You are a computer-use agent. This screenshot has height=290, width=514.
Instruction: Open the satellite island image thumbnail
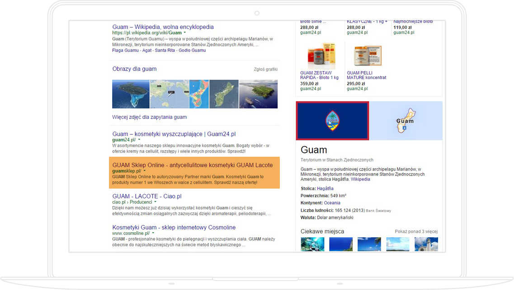tap(224, 94)
